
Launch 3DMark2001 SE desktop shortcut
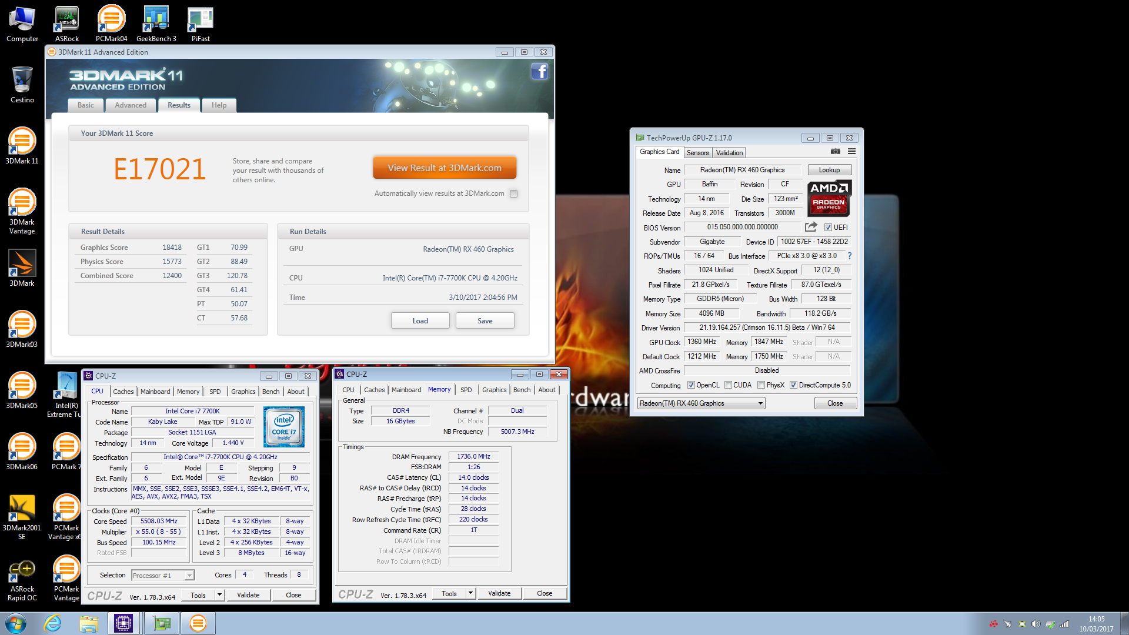pyautogui.click(x=22, y=516)
